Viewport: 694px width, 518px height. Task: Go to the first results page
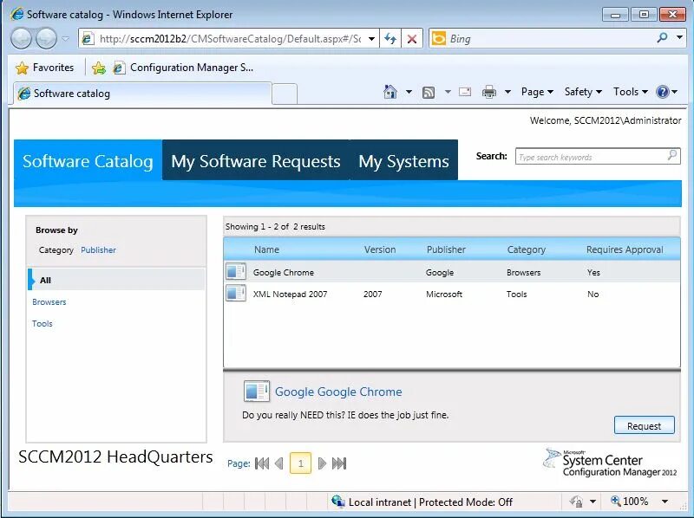click(x=262, y=463)
